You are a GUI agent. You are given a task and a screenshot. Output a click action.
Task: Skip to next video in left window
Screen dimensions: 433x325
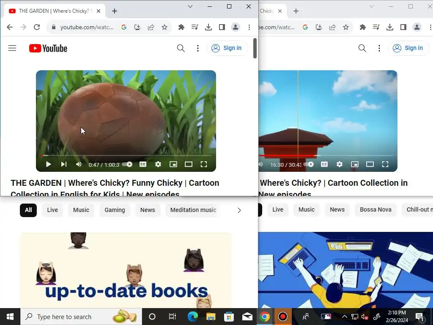pyautogui.click(x=64, y=165)
